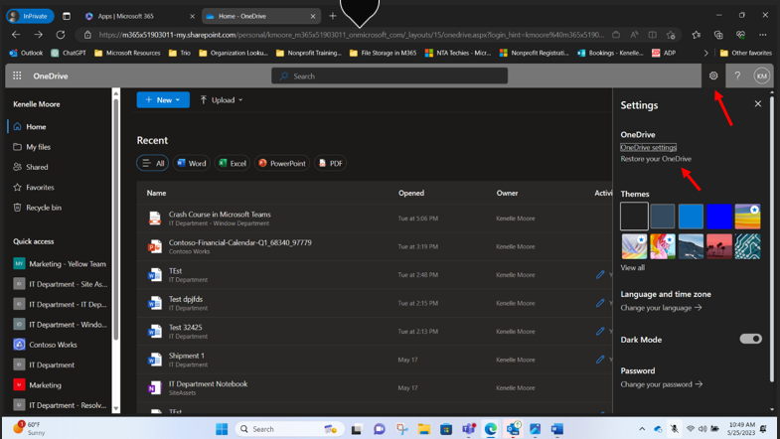Select the slate gray theme swatch
This screenshot has width=780, height=439.
662,216
